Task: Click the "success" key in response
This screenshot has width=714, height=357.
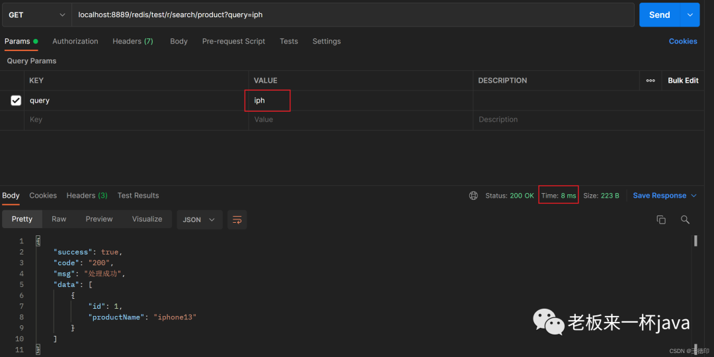Action: coord(73,252)
